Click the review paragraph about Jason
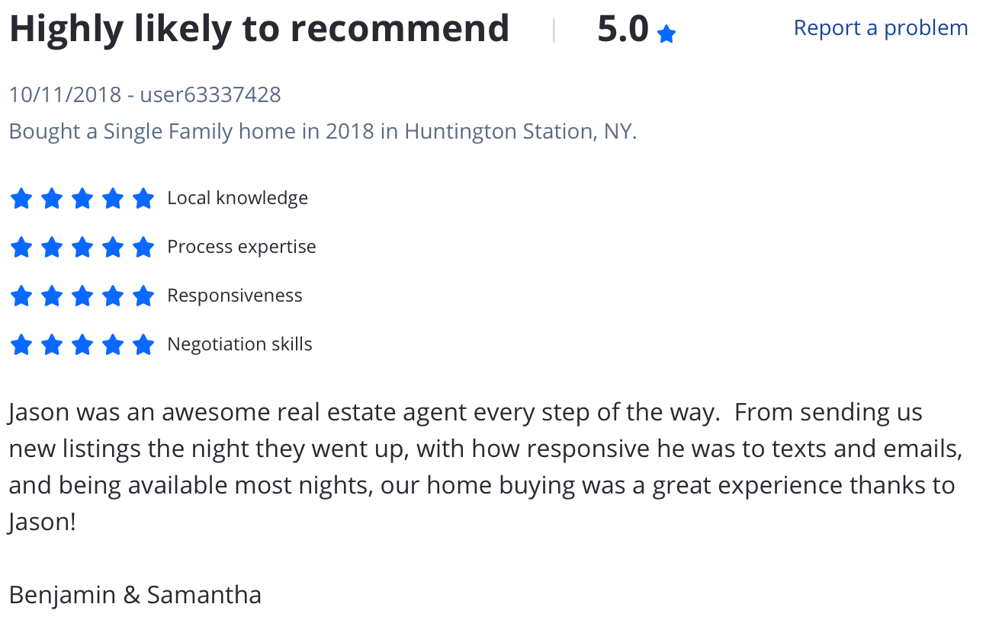This screenshot has height=620, width=1002. 485,467
